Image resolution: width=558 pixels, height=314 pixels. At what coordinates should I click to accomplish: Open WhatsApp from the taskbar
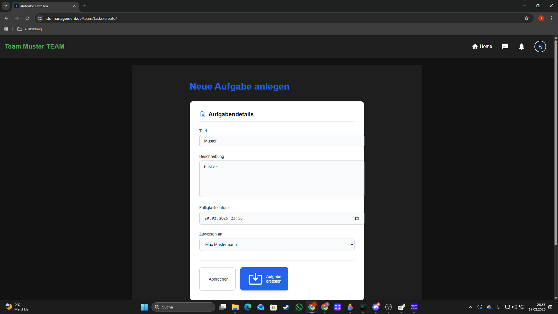[x=299, y=307]
